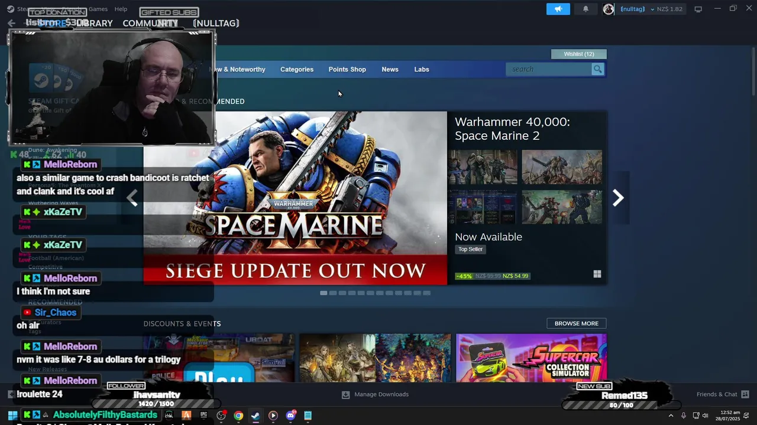Viewport: 757px width, 425px height.
Task: Click the Steam taskbar icon
Action: click(255, 416)
